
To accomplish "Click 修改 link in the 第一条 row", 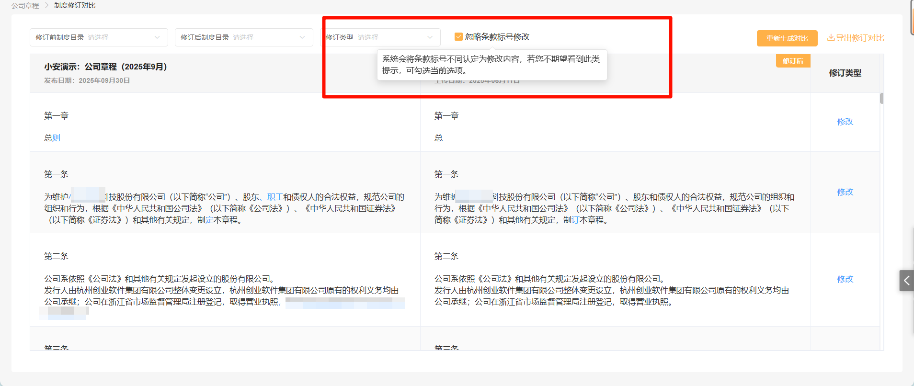I will click(845, 192).
